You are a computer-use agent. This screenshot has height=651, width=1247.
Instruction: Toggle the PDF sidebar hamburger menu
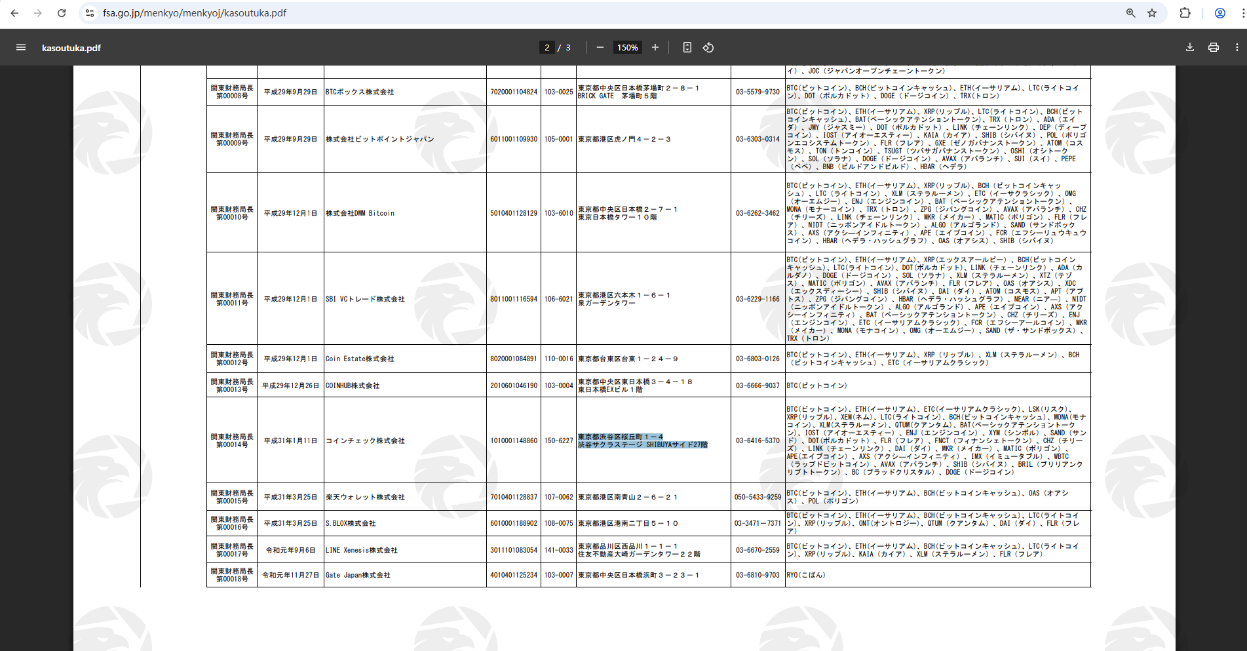pyautogui.click(x=21, y=47)
